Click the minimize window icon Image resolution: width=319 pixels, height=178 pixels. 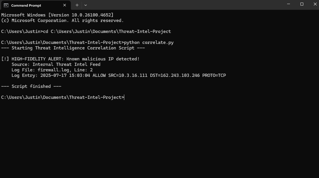[288, 4]
